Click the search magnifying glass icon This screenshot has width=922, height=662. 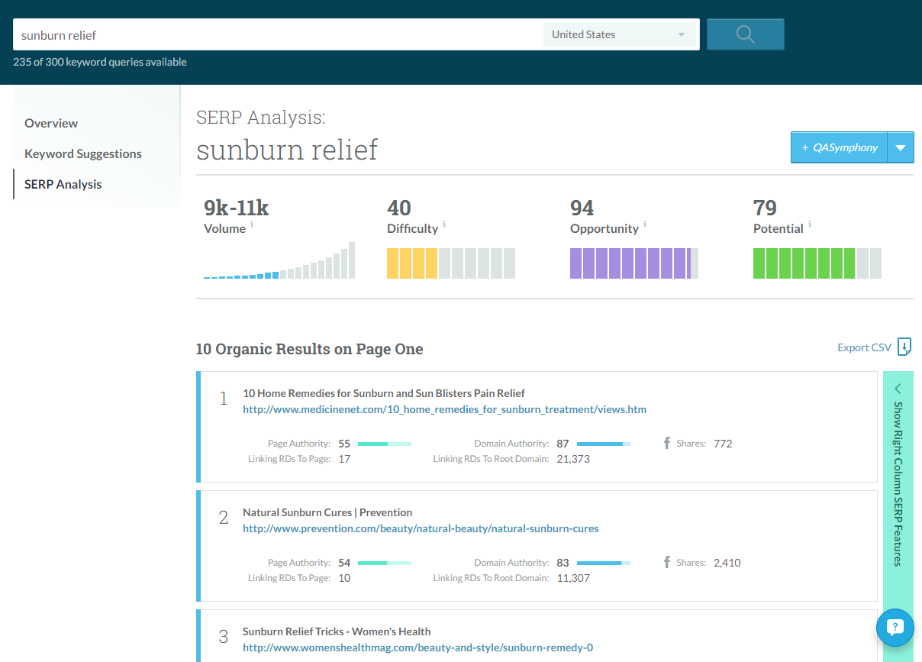point(744,34)
